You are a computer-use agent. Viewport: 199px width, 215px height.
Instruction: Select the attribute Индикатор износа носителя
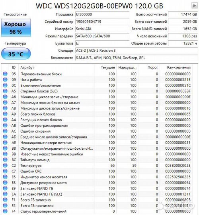tap(44, 177)
